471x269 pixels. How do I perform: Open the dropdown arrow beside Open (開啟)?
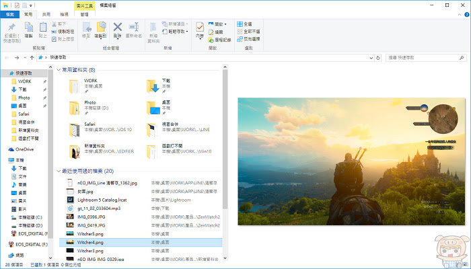pos(225,24)
